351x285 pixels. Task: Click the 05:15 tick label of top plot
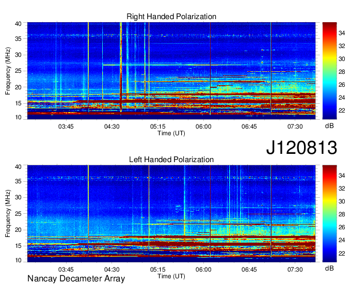pos(157,126)
